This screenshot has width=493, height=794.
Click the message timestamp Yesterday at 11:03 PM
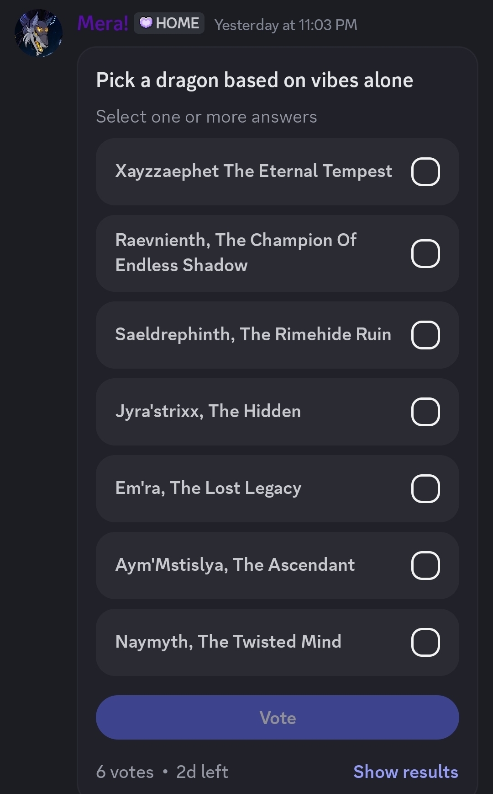tap(286, 25)
